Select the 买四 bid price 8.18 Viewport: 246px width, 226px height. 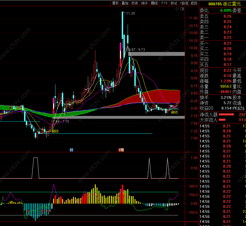(228, 59)
